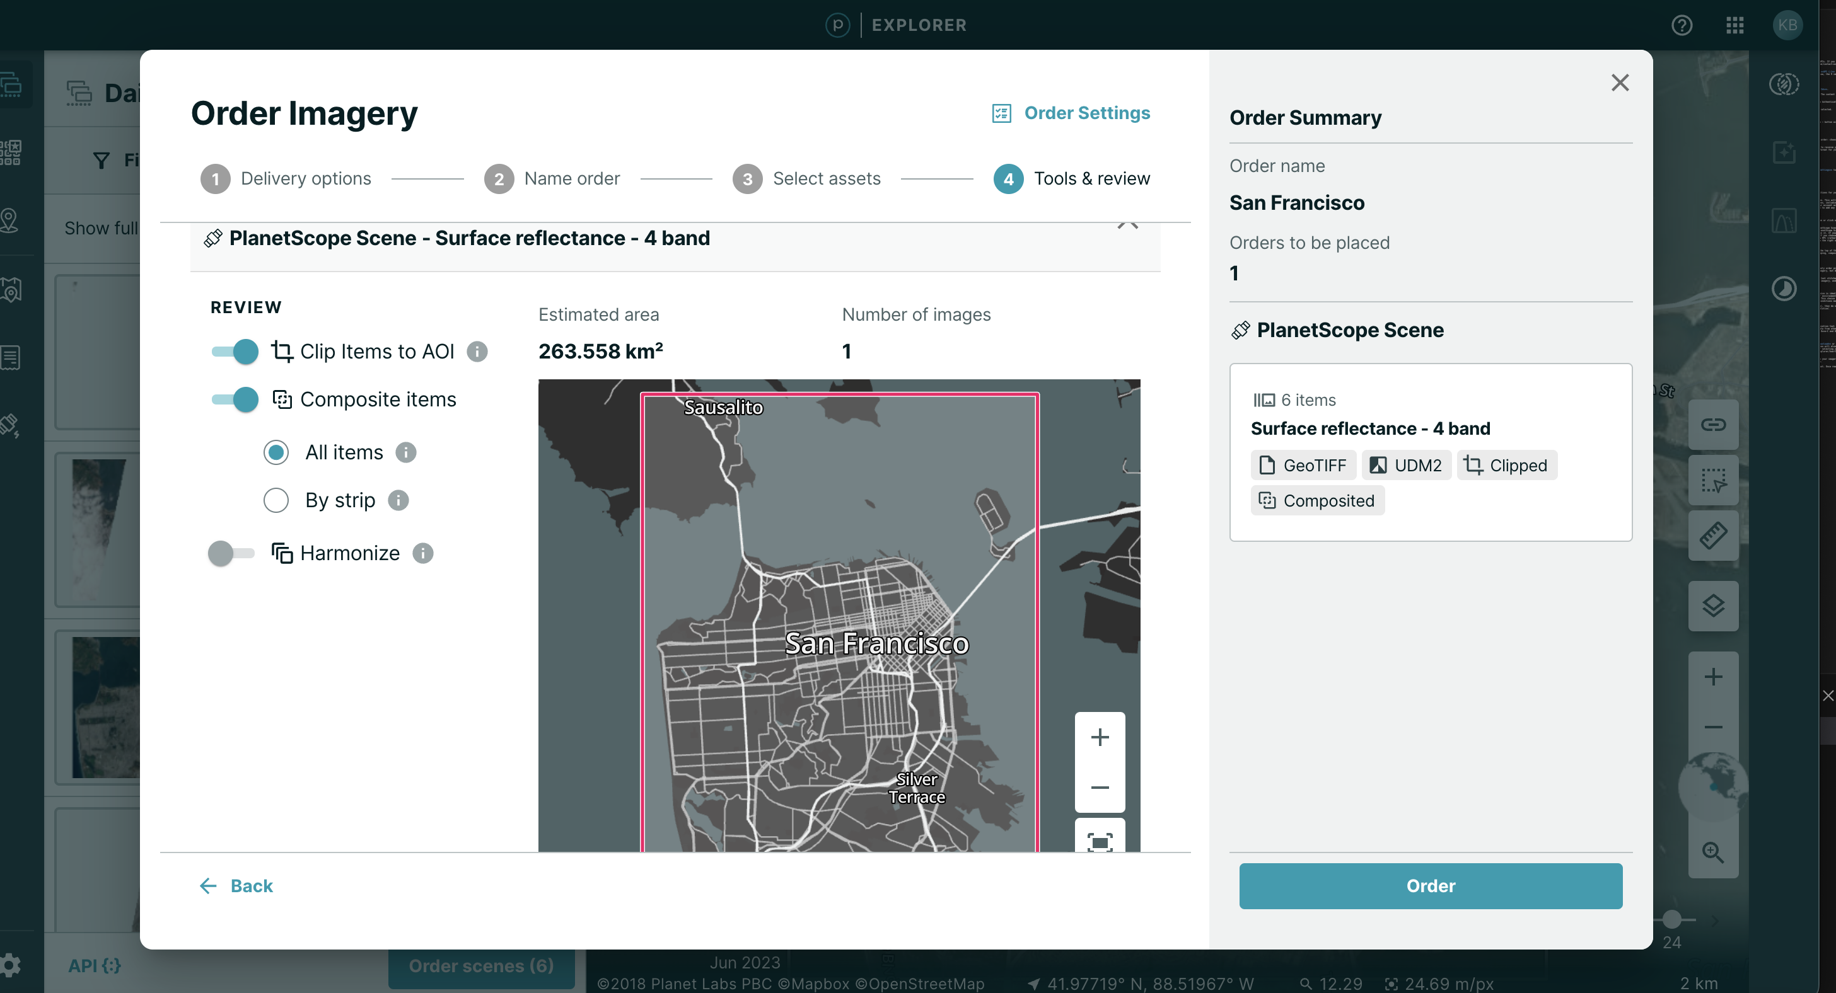The width and height of the screenshot is (1836, 993).
Task: Open the map search sidebar icon
Action: coord(10,290)
